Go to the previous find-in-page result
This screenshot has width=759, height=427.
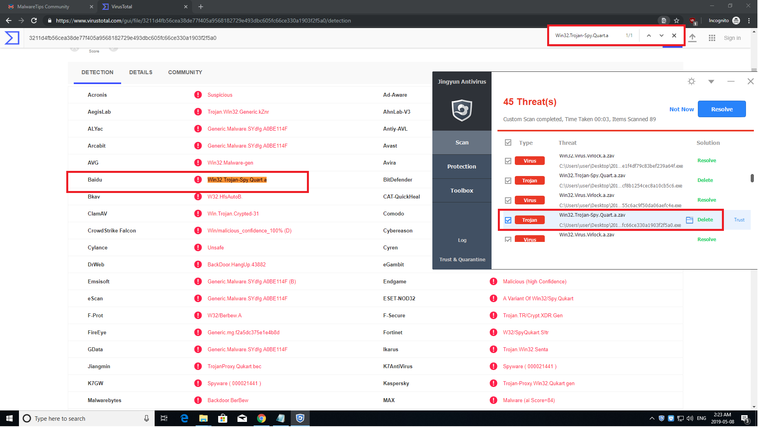(650, 36)
